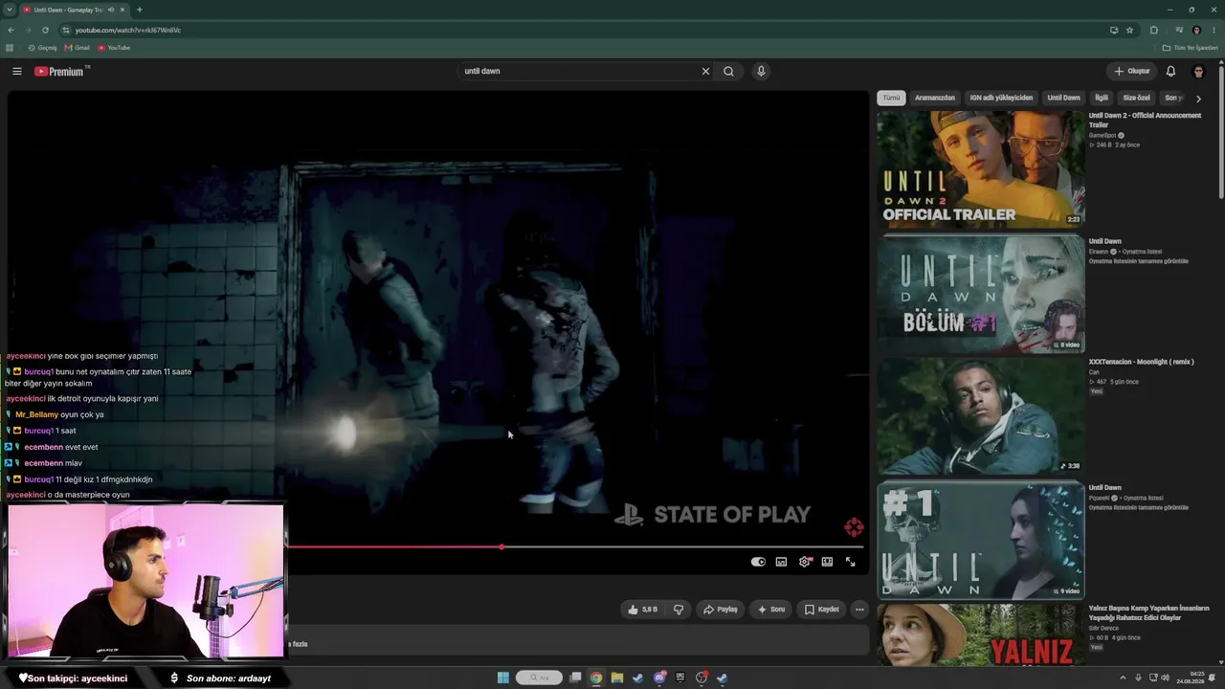This screenshot has height=689, width=1225.
Task: Open Chrome extensions puzzle icon
Action: (x=1154, y=30)
